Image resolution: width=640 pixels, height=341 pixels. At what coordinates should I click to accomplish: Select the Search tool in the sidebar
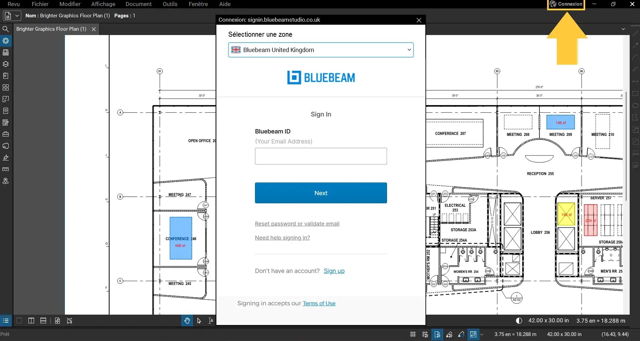[x=6, y=29]
